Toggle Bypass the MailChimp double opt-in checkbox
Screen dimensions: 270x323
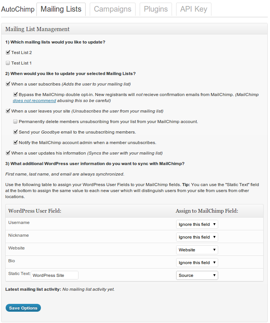pyautogui.click(x=15, y=94)
